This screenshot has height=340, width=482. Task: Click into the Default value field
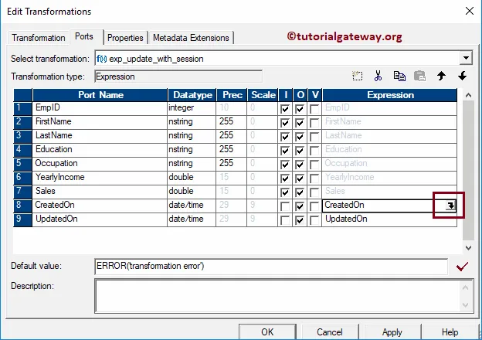[x=270, y=266]
